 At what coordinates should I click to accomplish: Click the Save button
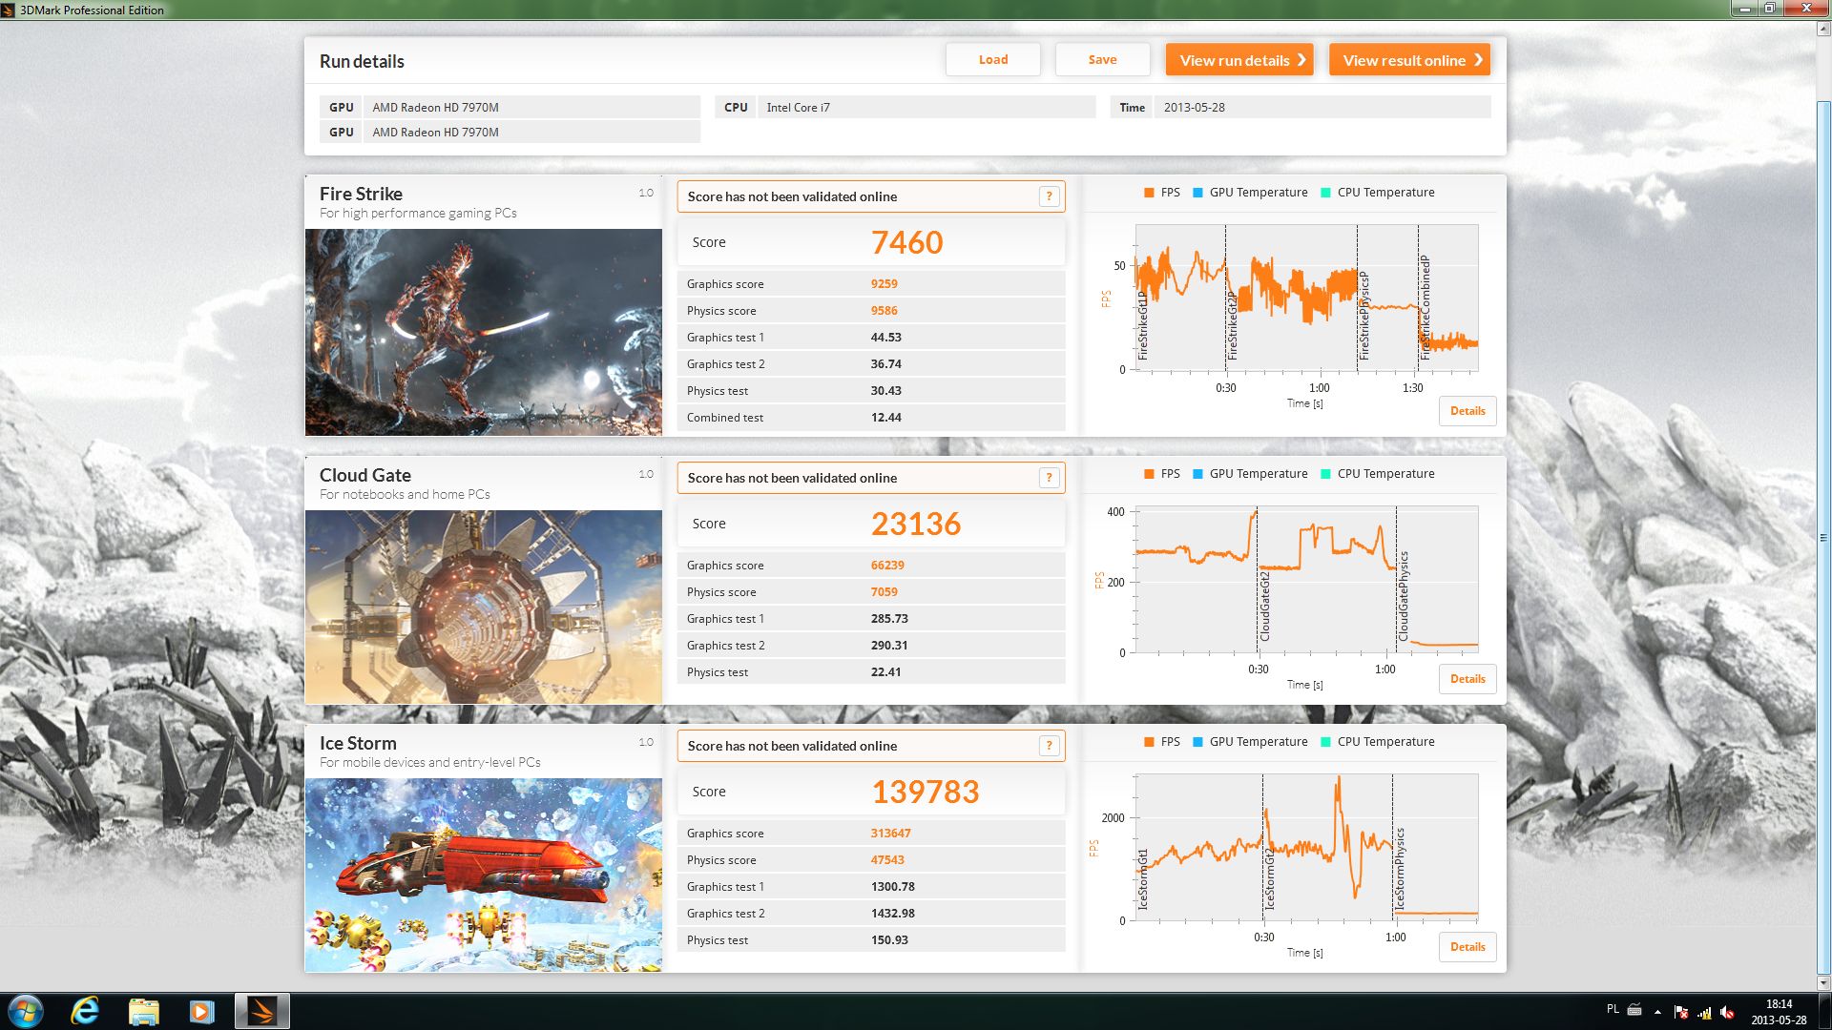(x=1102, y=60)
